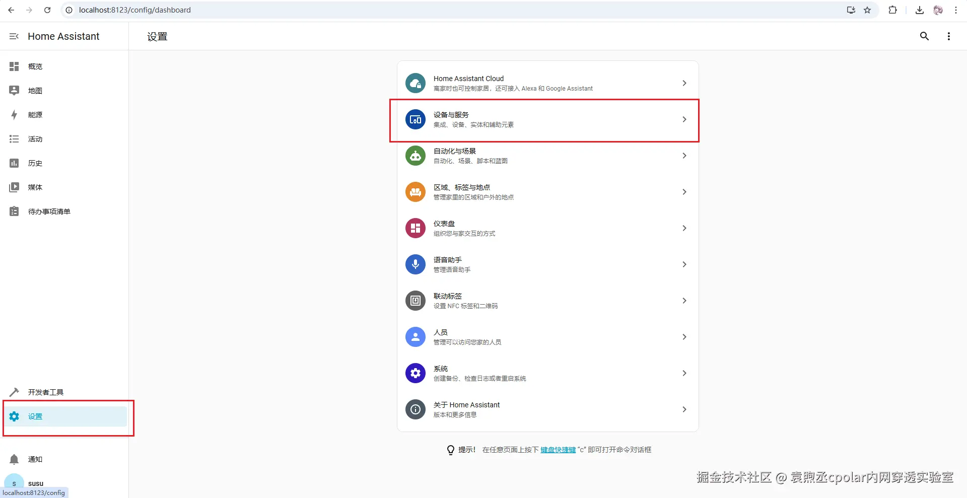Open 系统 using its right chevron
Image resolution: width=967 pixels, height=498 pixels.
pyautogui.click(x=684, y=373)
